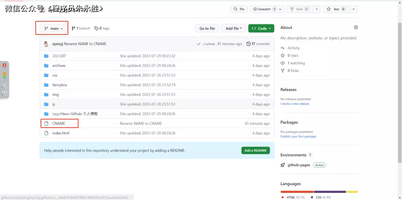
Task: Expand the main branch dropdown
Action: click(x=54, y=28)
